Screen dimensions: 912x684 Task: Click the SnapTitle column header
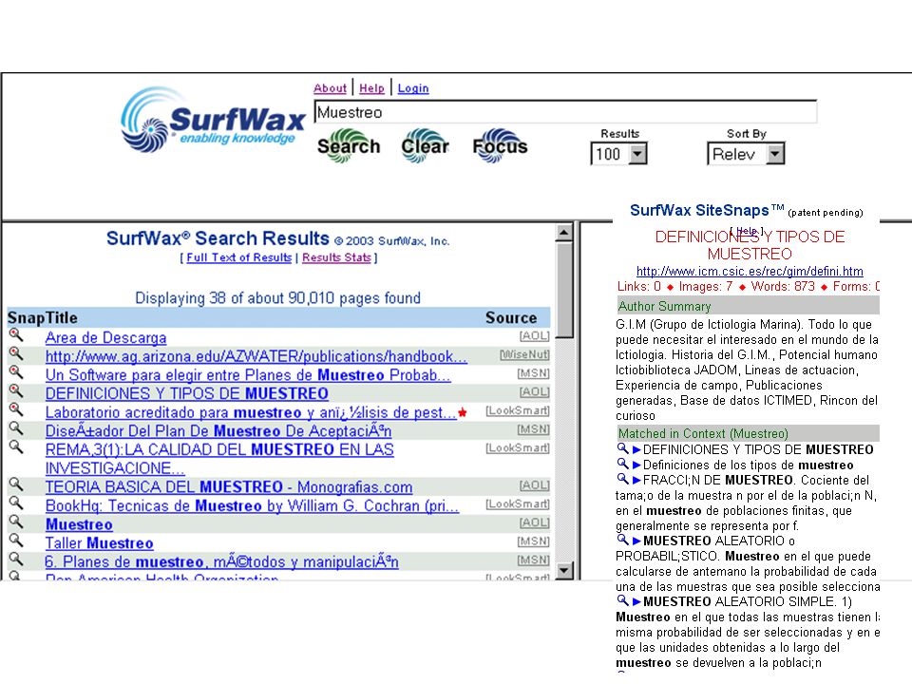coord(43,317)
